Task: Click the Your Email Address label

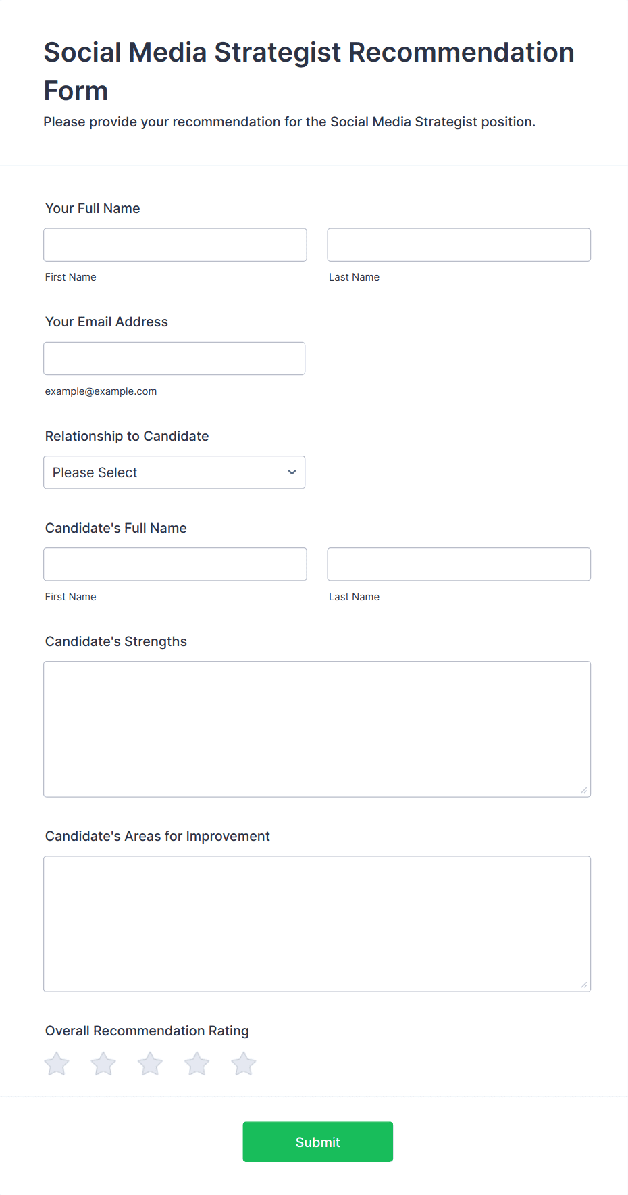Action: pyautogui.click(x=107, y=322)
